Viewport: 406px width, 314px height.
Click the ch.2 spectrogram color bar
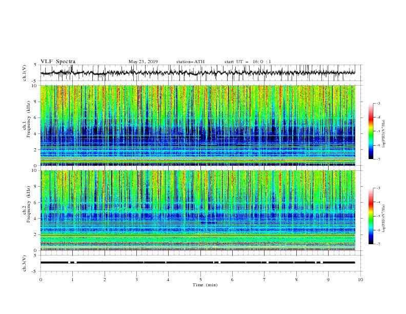pyautogui.click(x=371, y=216)
